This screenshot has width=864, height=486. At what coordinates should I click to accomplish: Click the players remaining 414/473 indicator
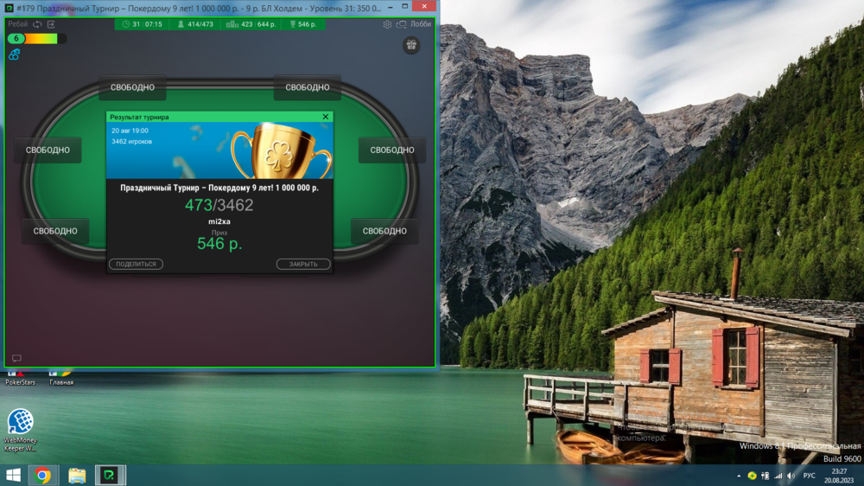[195, 24]
